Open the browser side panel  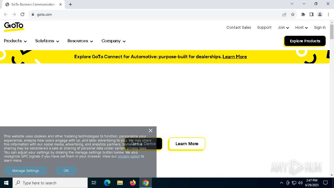point(312,14)
